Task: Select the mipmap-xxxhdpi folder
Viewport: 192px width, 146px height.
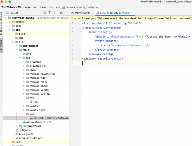Action: click(38, 94)
